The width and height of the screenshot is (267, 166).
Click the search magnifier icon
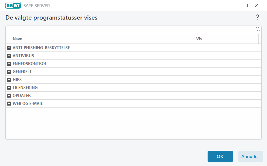coord(258,29)
